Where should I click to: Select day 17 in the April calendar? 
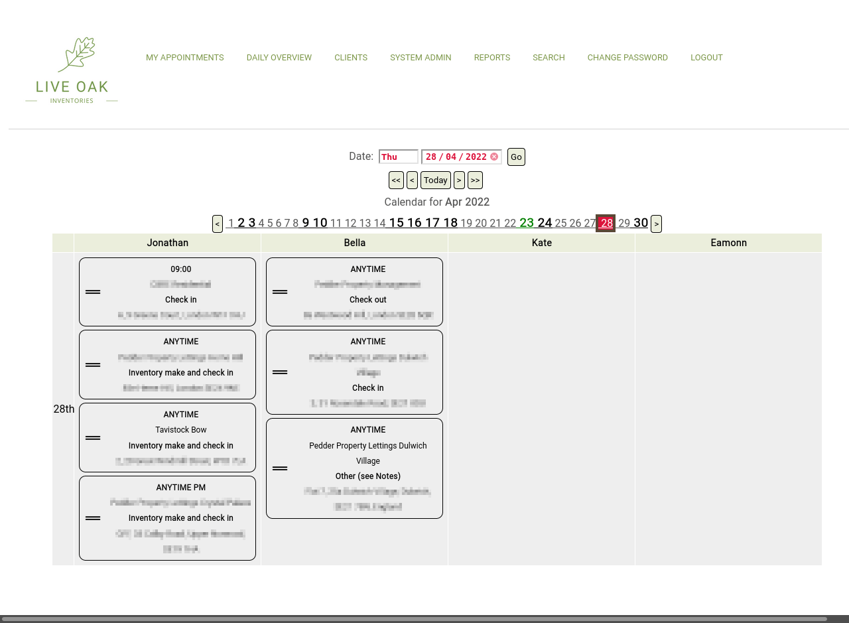(x=432, y=223)
